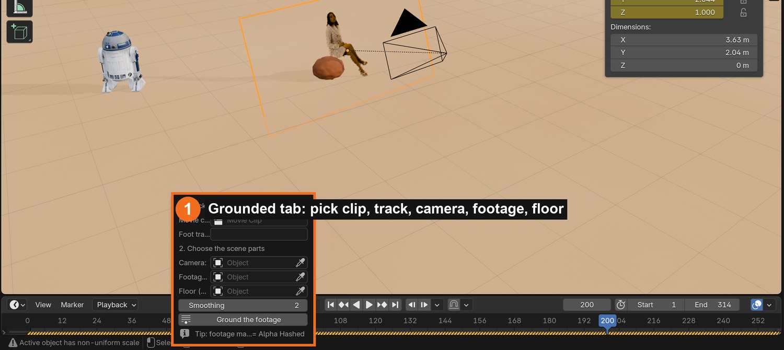
Task: Toggle the timeline filter icon
Action: click(x=756, y=305)
